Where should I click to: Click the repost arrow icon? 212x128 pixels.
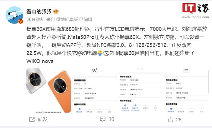(x=32, y=119)
